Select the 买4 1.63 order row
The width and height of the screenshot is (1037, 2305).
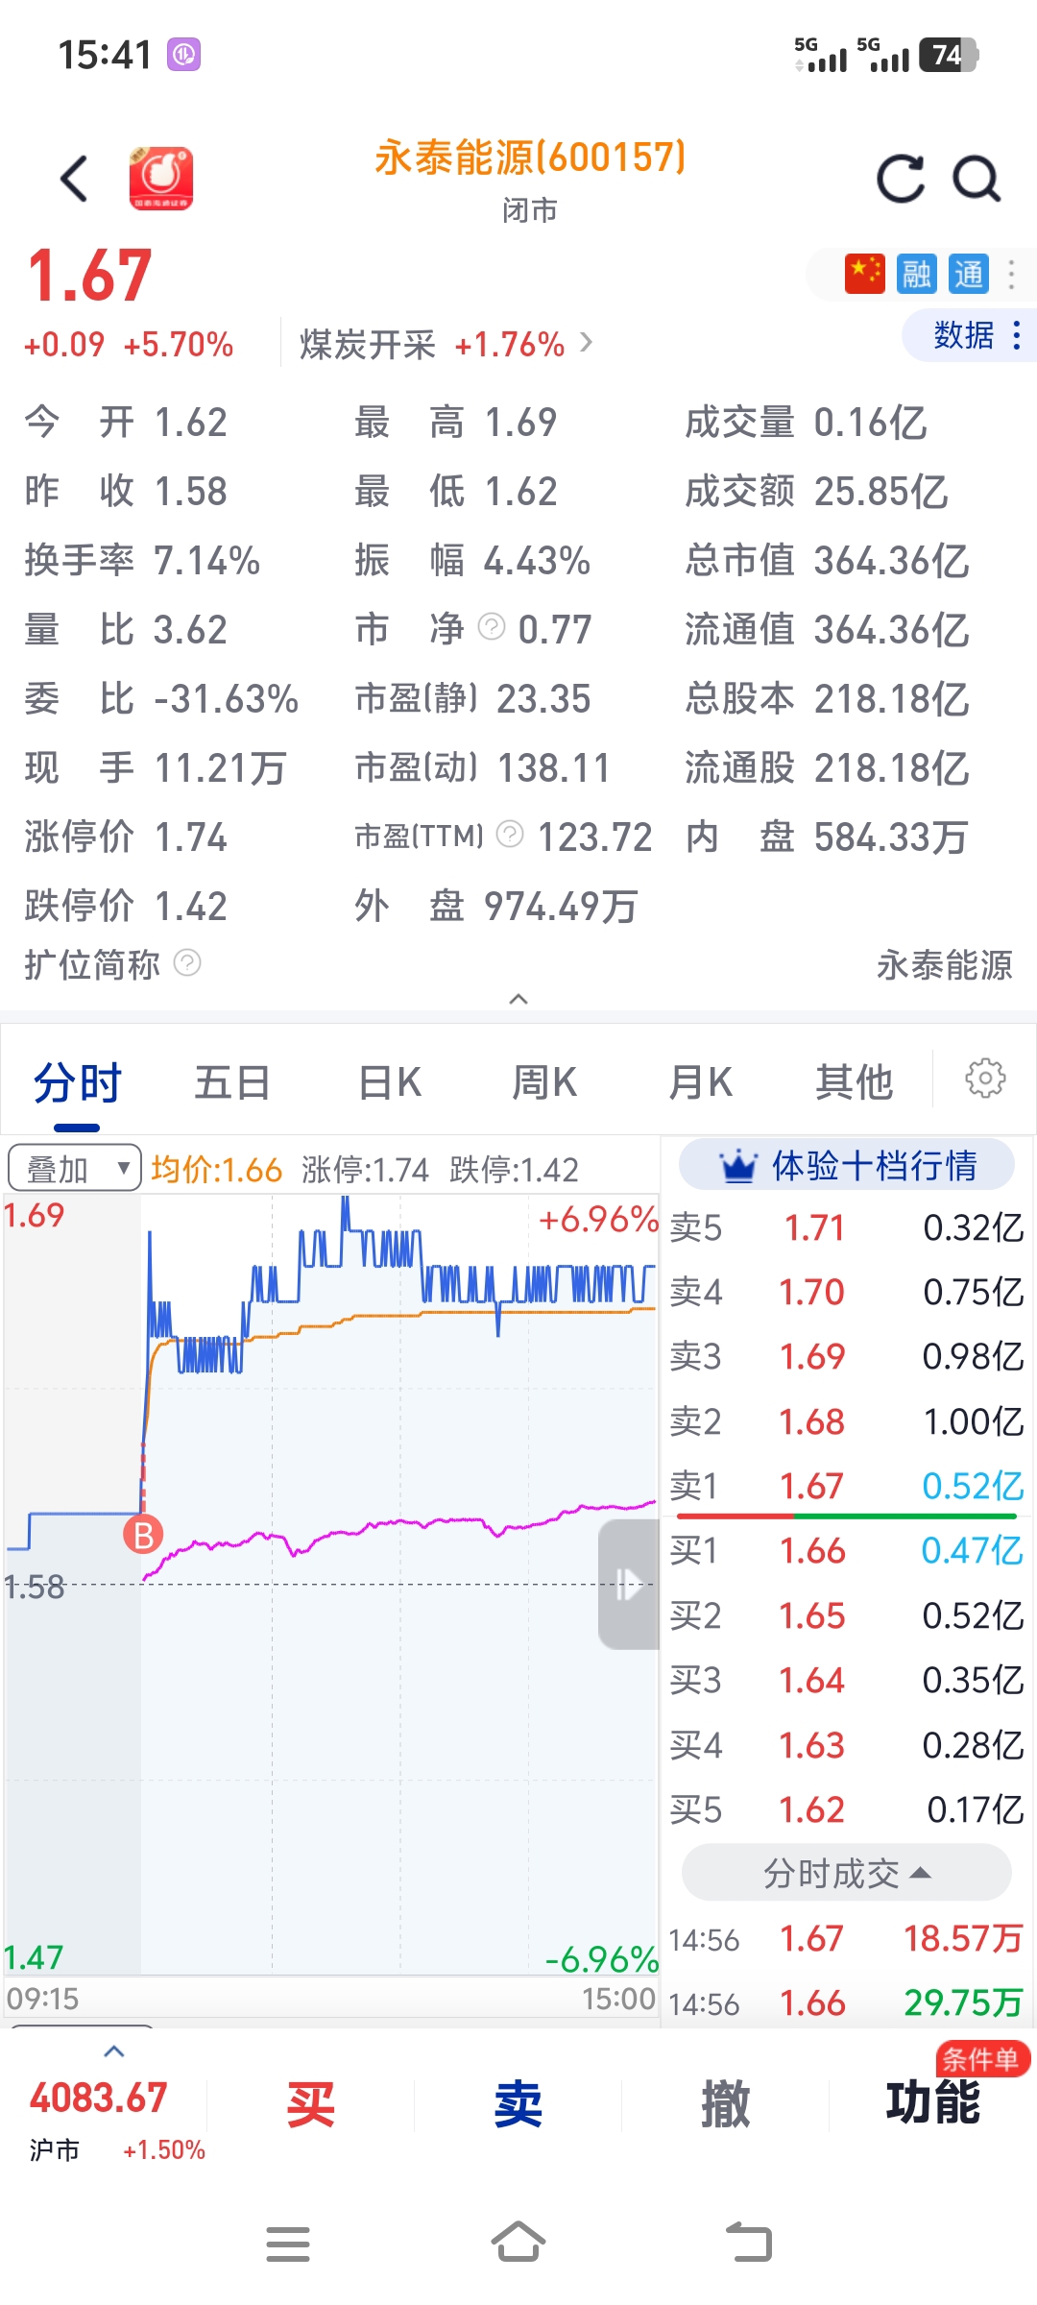(x=847, y=1744)
